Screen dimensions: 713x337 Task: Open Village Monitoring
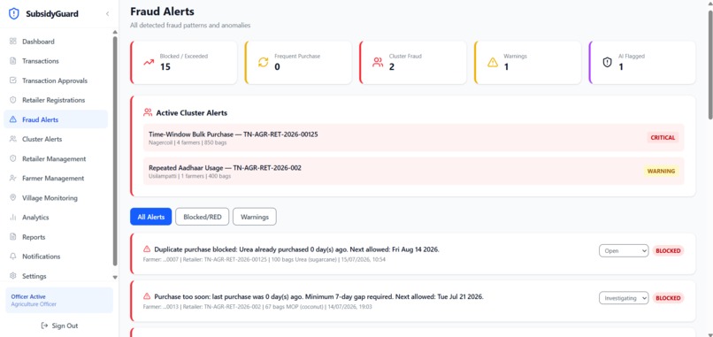(x=56, y=198)
